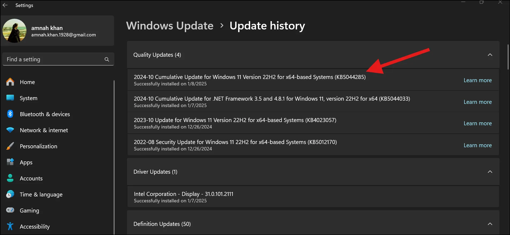Click the amnah khan profile picture

[14, 31]
